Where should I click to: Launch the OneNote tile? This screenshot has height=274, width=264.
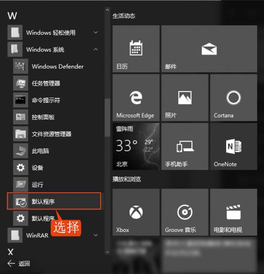tap(233, 146)
